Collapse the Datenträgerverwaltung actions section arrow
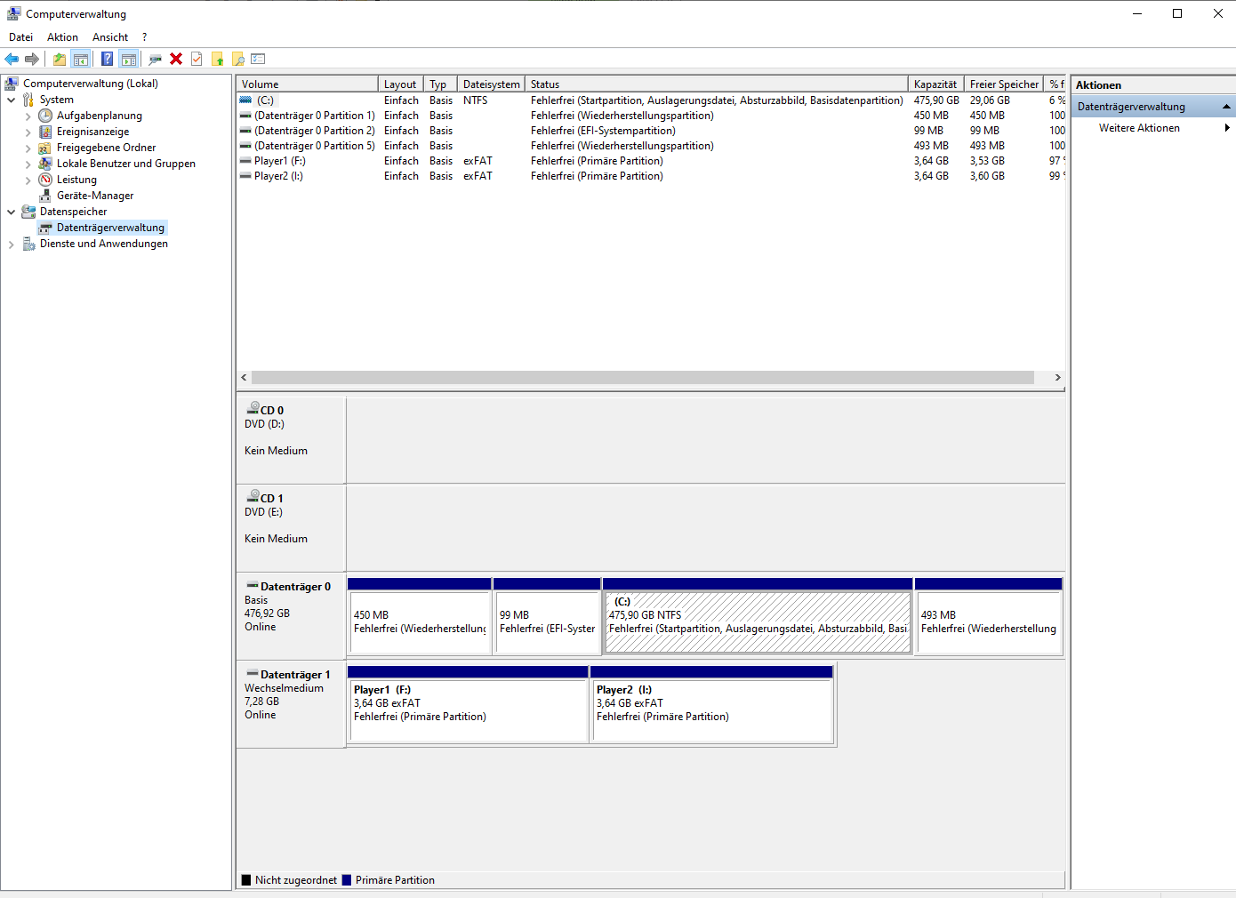 click(1226, 107)
